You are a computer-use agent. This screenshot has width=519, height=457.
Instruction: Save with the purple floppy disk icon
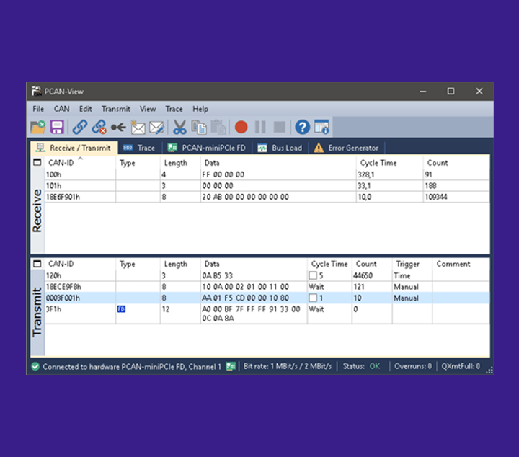(57, 127)
